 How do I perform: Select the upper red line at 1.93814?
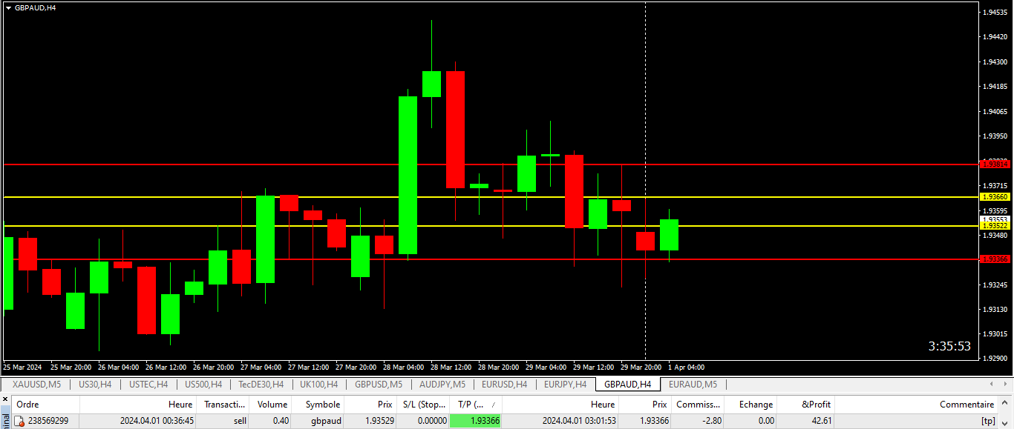click(x=490, y=164)
